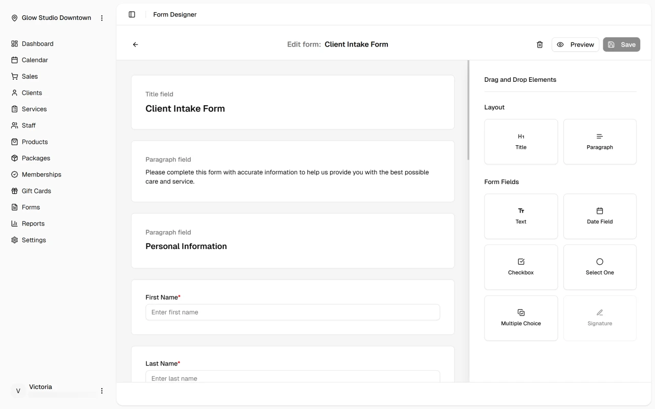Click the Gift Cards gift icon
This screenshot has width=655, height=409.
14,191
